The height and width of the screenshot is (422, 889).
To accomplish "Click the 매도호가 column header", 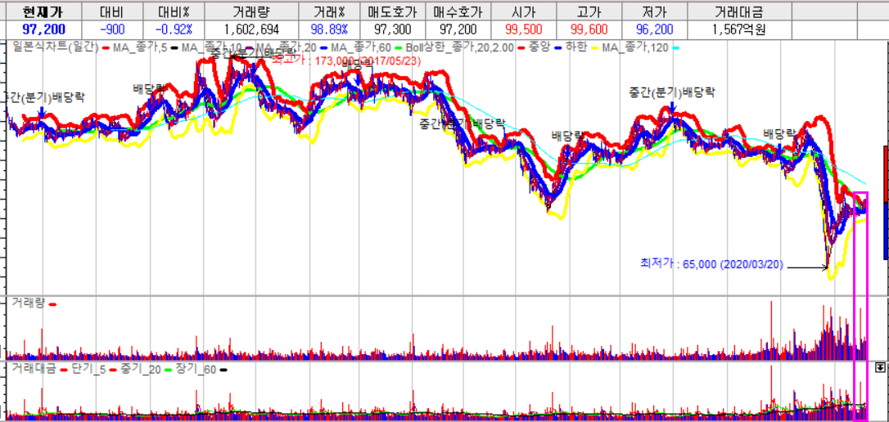I will tap(393, 11).
